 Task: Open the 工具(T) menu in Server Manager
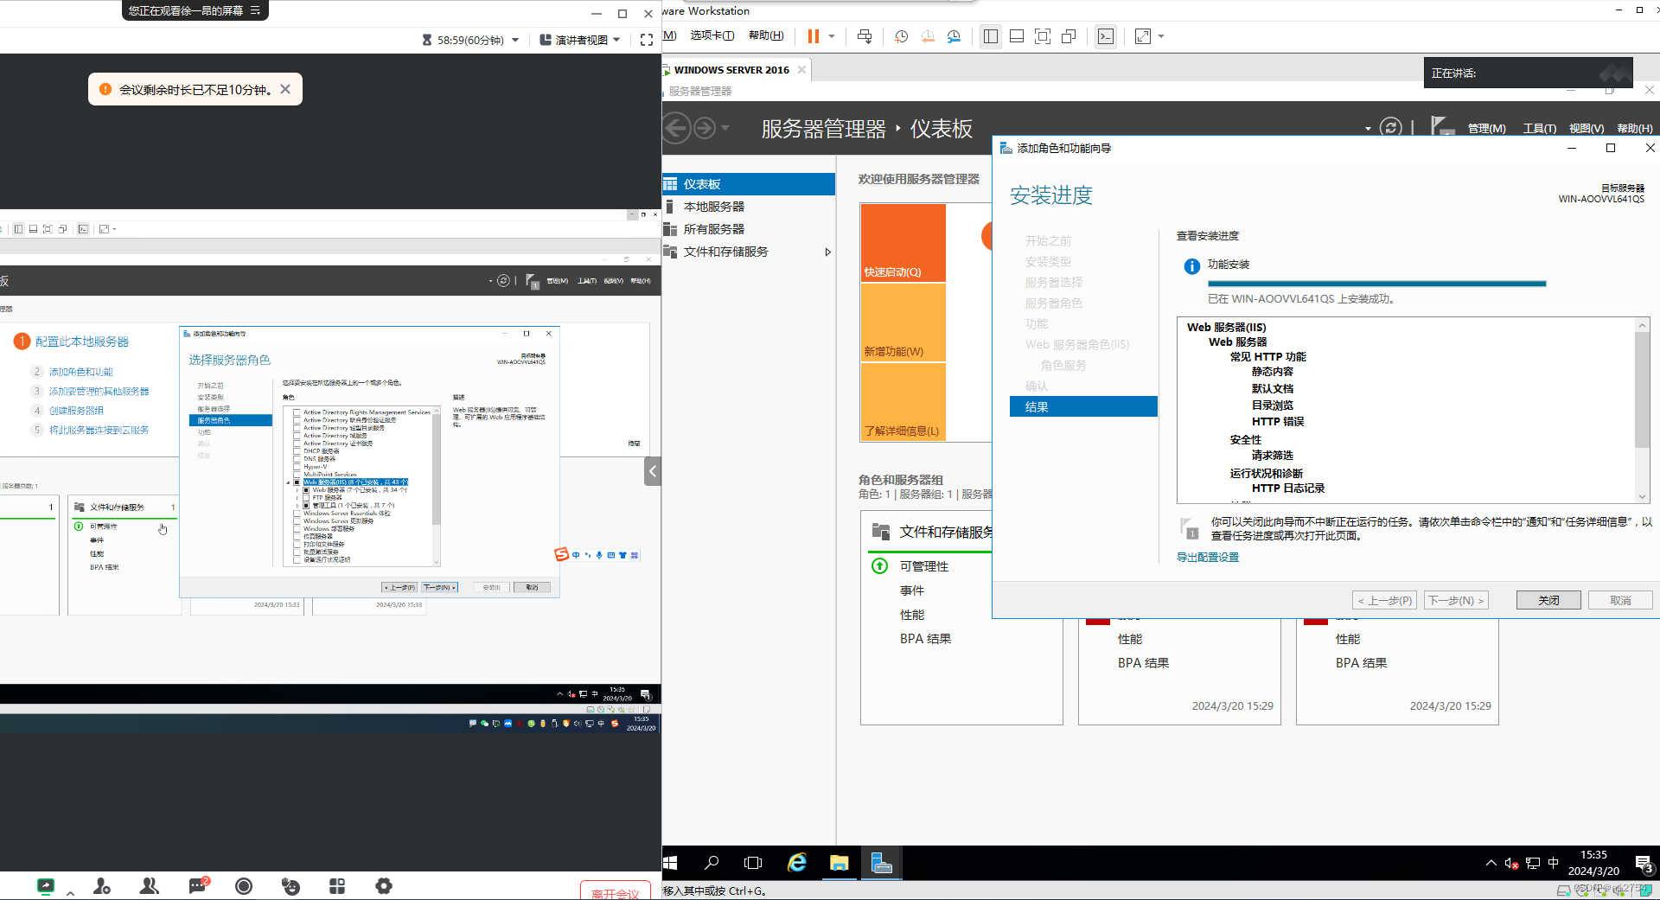1539,129
